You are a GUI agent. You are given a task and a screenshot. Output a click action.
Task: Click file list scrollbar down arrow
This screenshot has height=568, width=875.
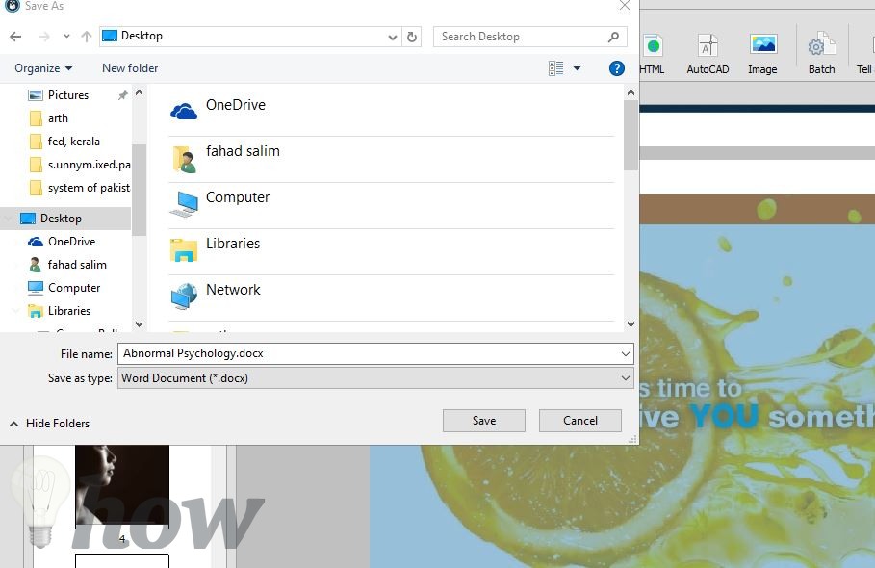point(631,324)
